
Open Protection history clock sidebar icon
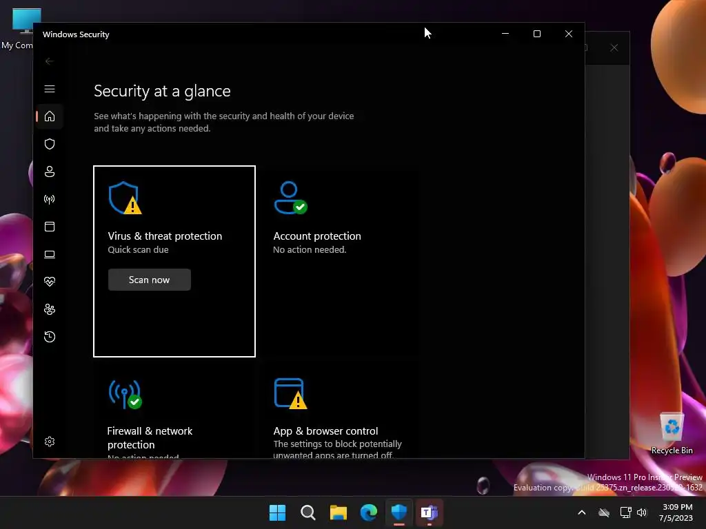coord(50,337)
